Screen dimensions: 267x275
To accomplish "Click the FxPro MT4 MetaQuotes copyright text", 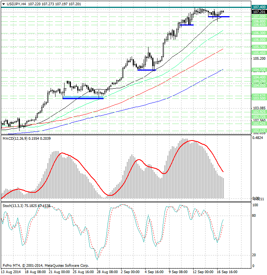I will tap(46, 266).
